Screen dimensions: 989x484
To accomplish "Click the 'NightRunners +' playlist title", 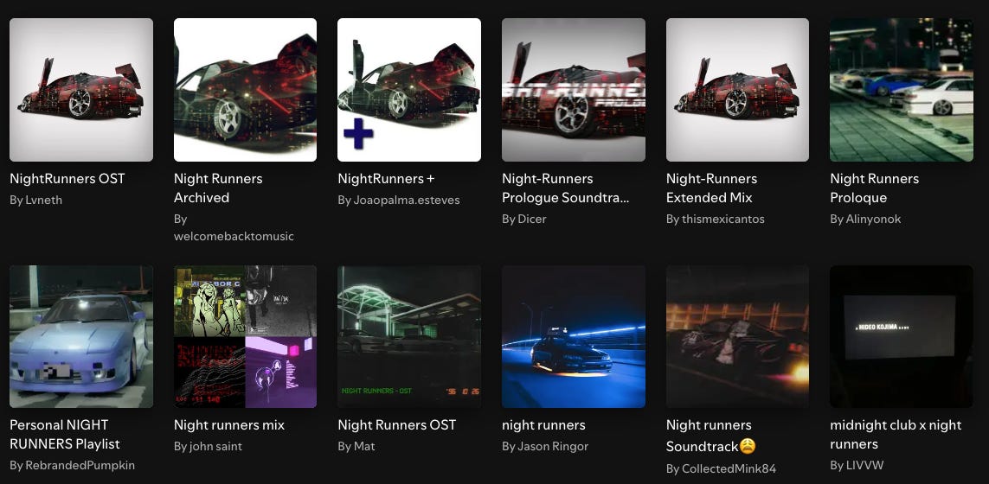I will (386, 178).
